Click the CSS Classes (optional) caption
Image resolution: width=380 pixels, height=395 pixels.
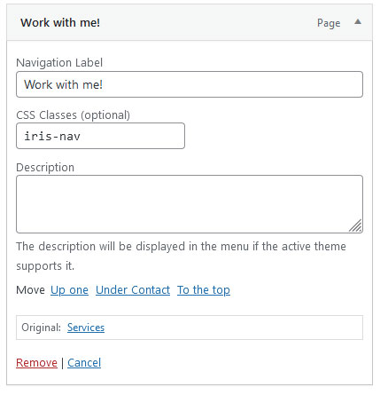pyautogui.click(x=73, y=115)
